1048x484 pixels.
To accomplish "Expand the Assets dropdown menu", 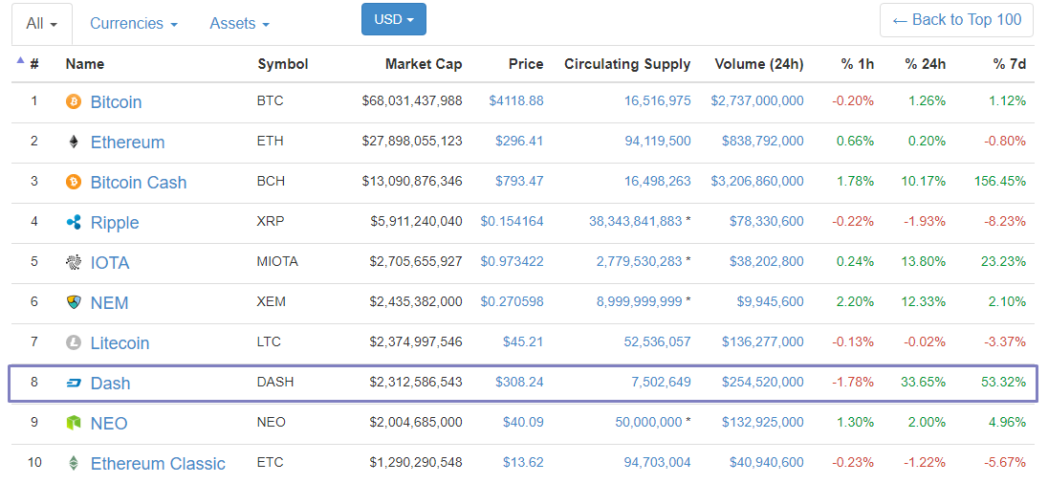I will click(239, 23).
